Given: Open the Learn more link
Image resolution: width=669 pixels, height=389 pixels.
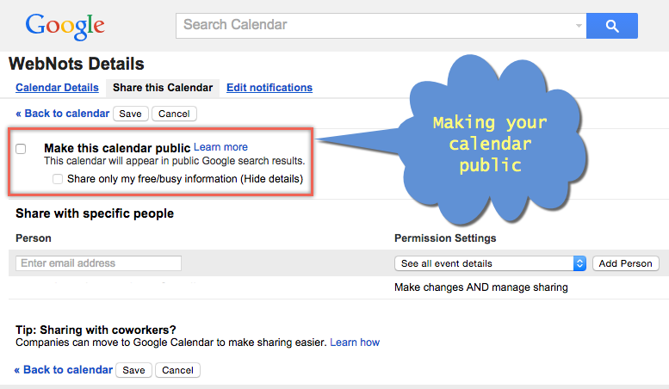Looking at the screenshot, I should pos(220,147).
